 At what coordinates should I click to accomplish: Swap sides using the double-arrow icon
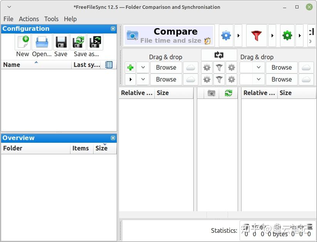[x=219, y=55]
